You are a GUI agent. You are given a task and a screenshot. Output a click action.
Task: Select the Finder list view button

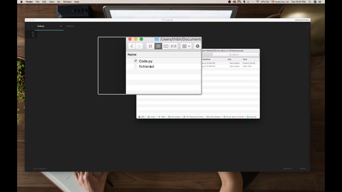[x=158, y=46]
